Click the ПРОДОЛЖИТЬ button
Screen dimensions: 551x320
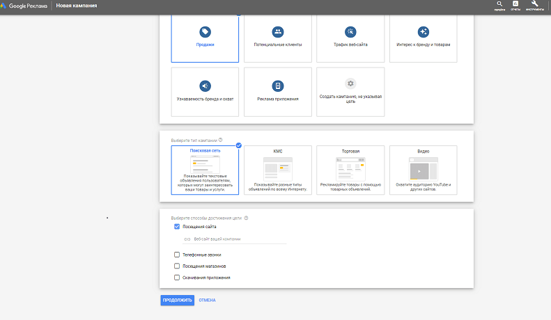point(178,300)
